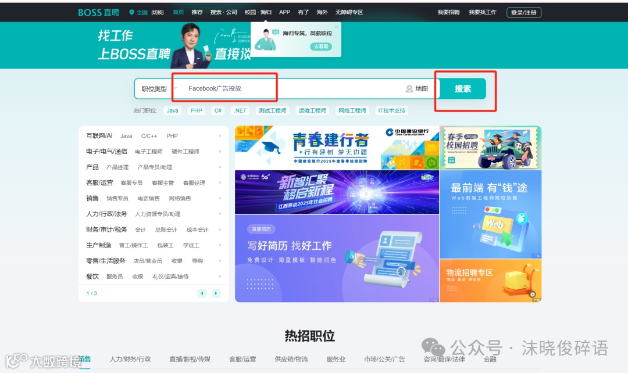Screen dimensions: 628x373
Task: Expand the 餐饮 category arrow
Action: pos(220,277)
